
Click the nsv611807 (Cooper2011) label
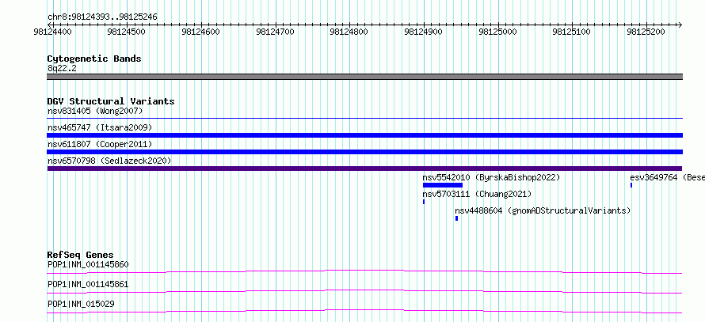pyautogui.click(x=100, y=144)
